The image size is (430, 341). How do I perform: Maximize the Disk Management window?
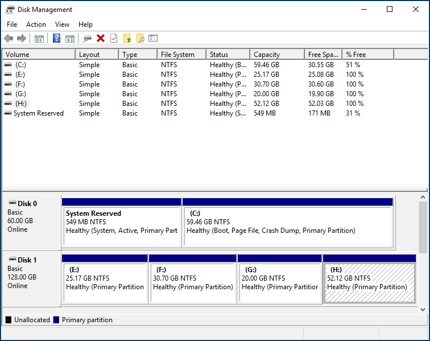coord(390,9)
